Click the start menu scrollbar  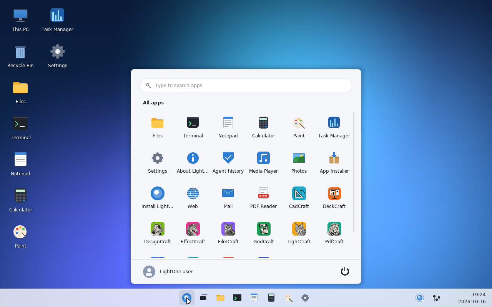coord(354,172)
